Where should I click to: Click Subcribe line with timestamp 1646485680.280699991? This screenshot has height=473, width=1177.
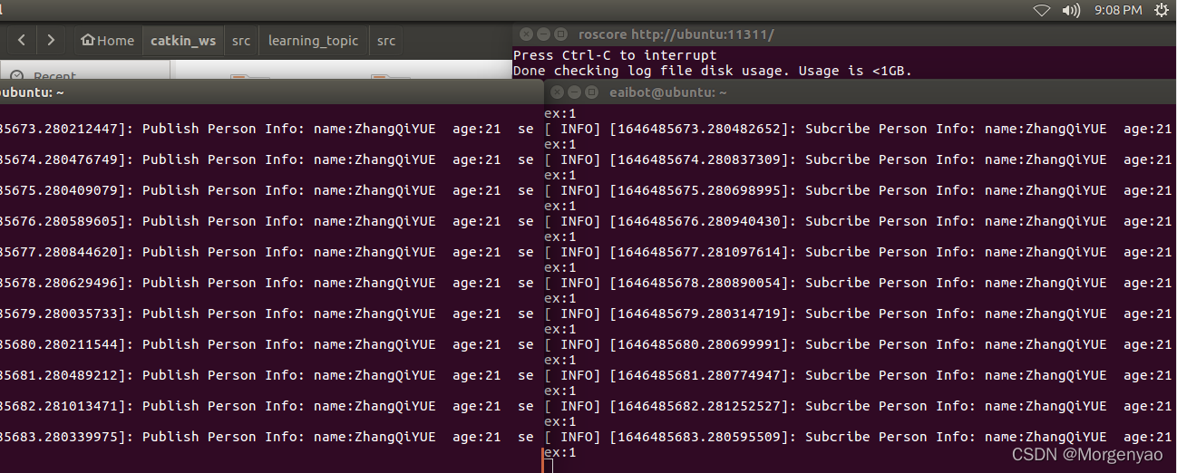[x=858, y=344]
